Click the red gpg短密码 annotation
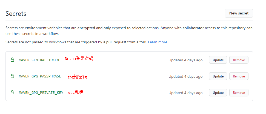 coord(77,77)
